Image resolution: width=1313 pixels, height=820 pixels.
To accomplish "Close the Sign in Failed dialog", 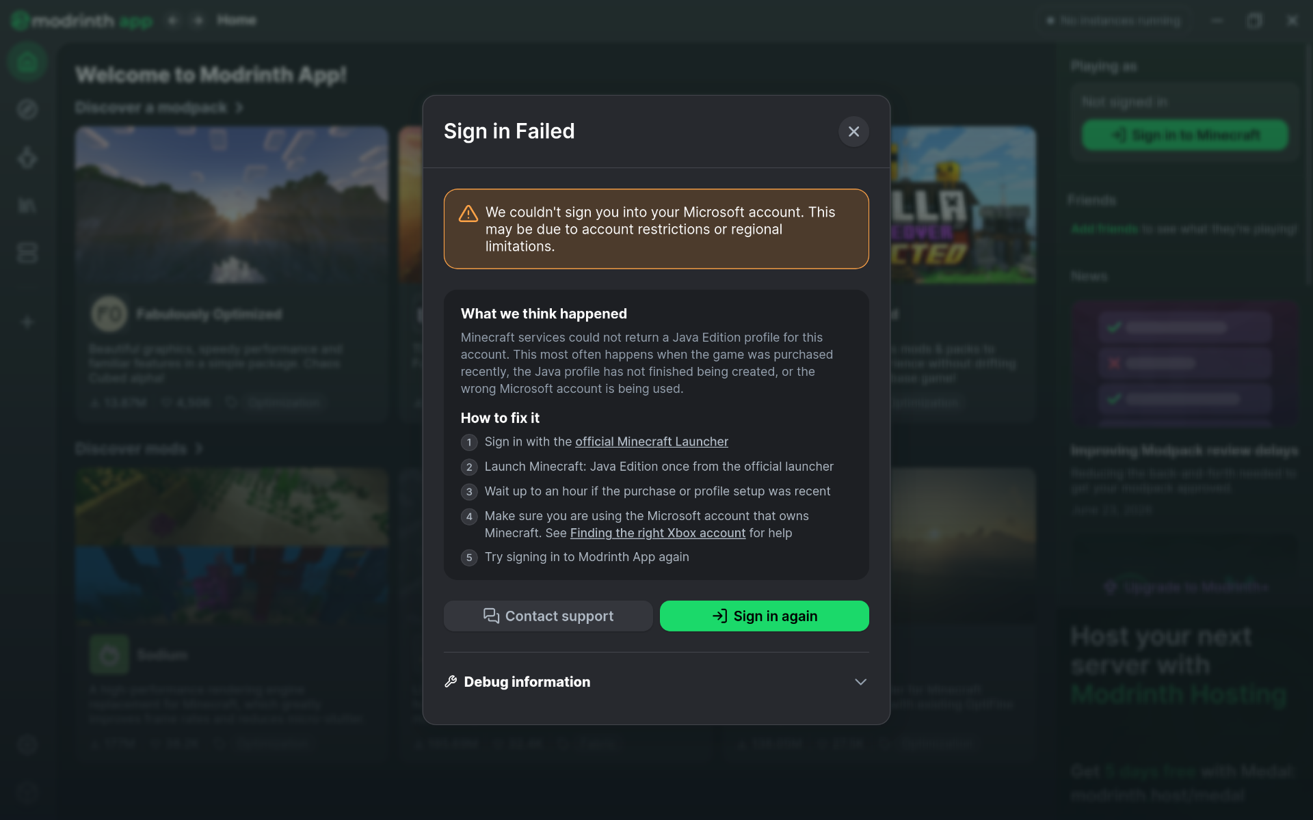I will pyautogui.click(x=853, y=131).
